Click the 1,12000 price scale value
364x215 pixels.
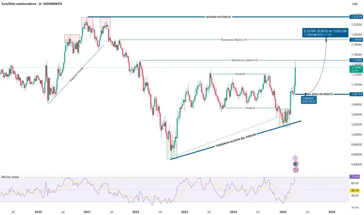(357, 75)
